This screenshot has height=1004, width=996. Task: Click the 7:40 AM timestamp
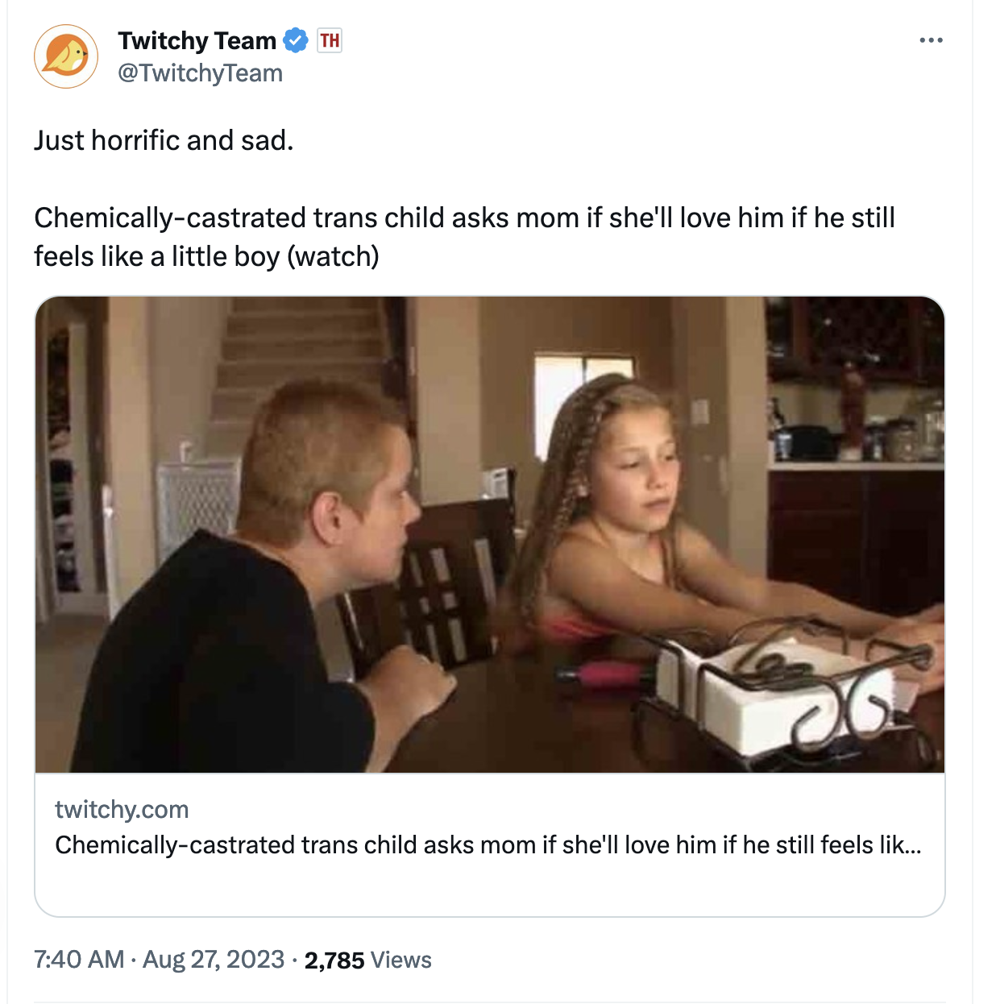[79, 960]
